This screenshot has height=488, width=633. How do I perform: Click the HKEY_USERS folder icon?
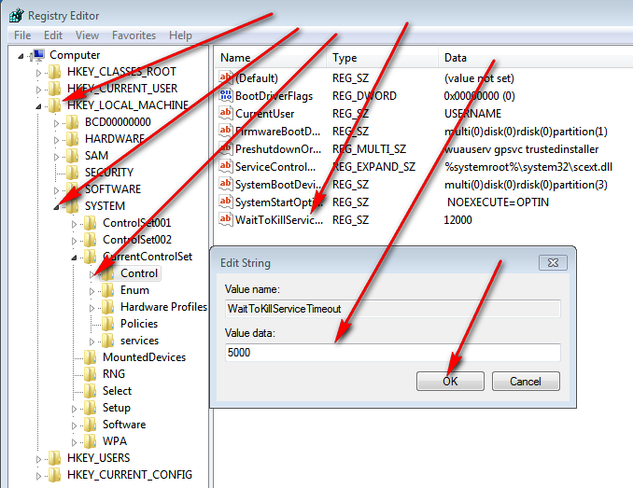click(54, 458)
